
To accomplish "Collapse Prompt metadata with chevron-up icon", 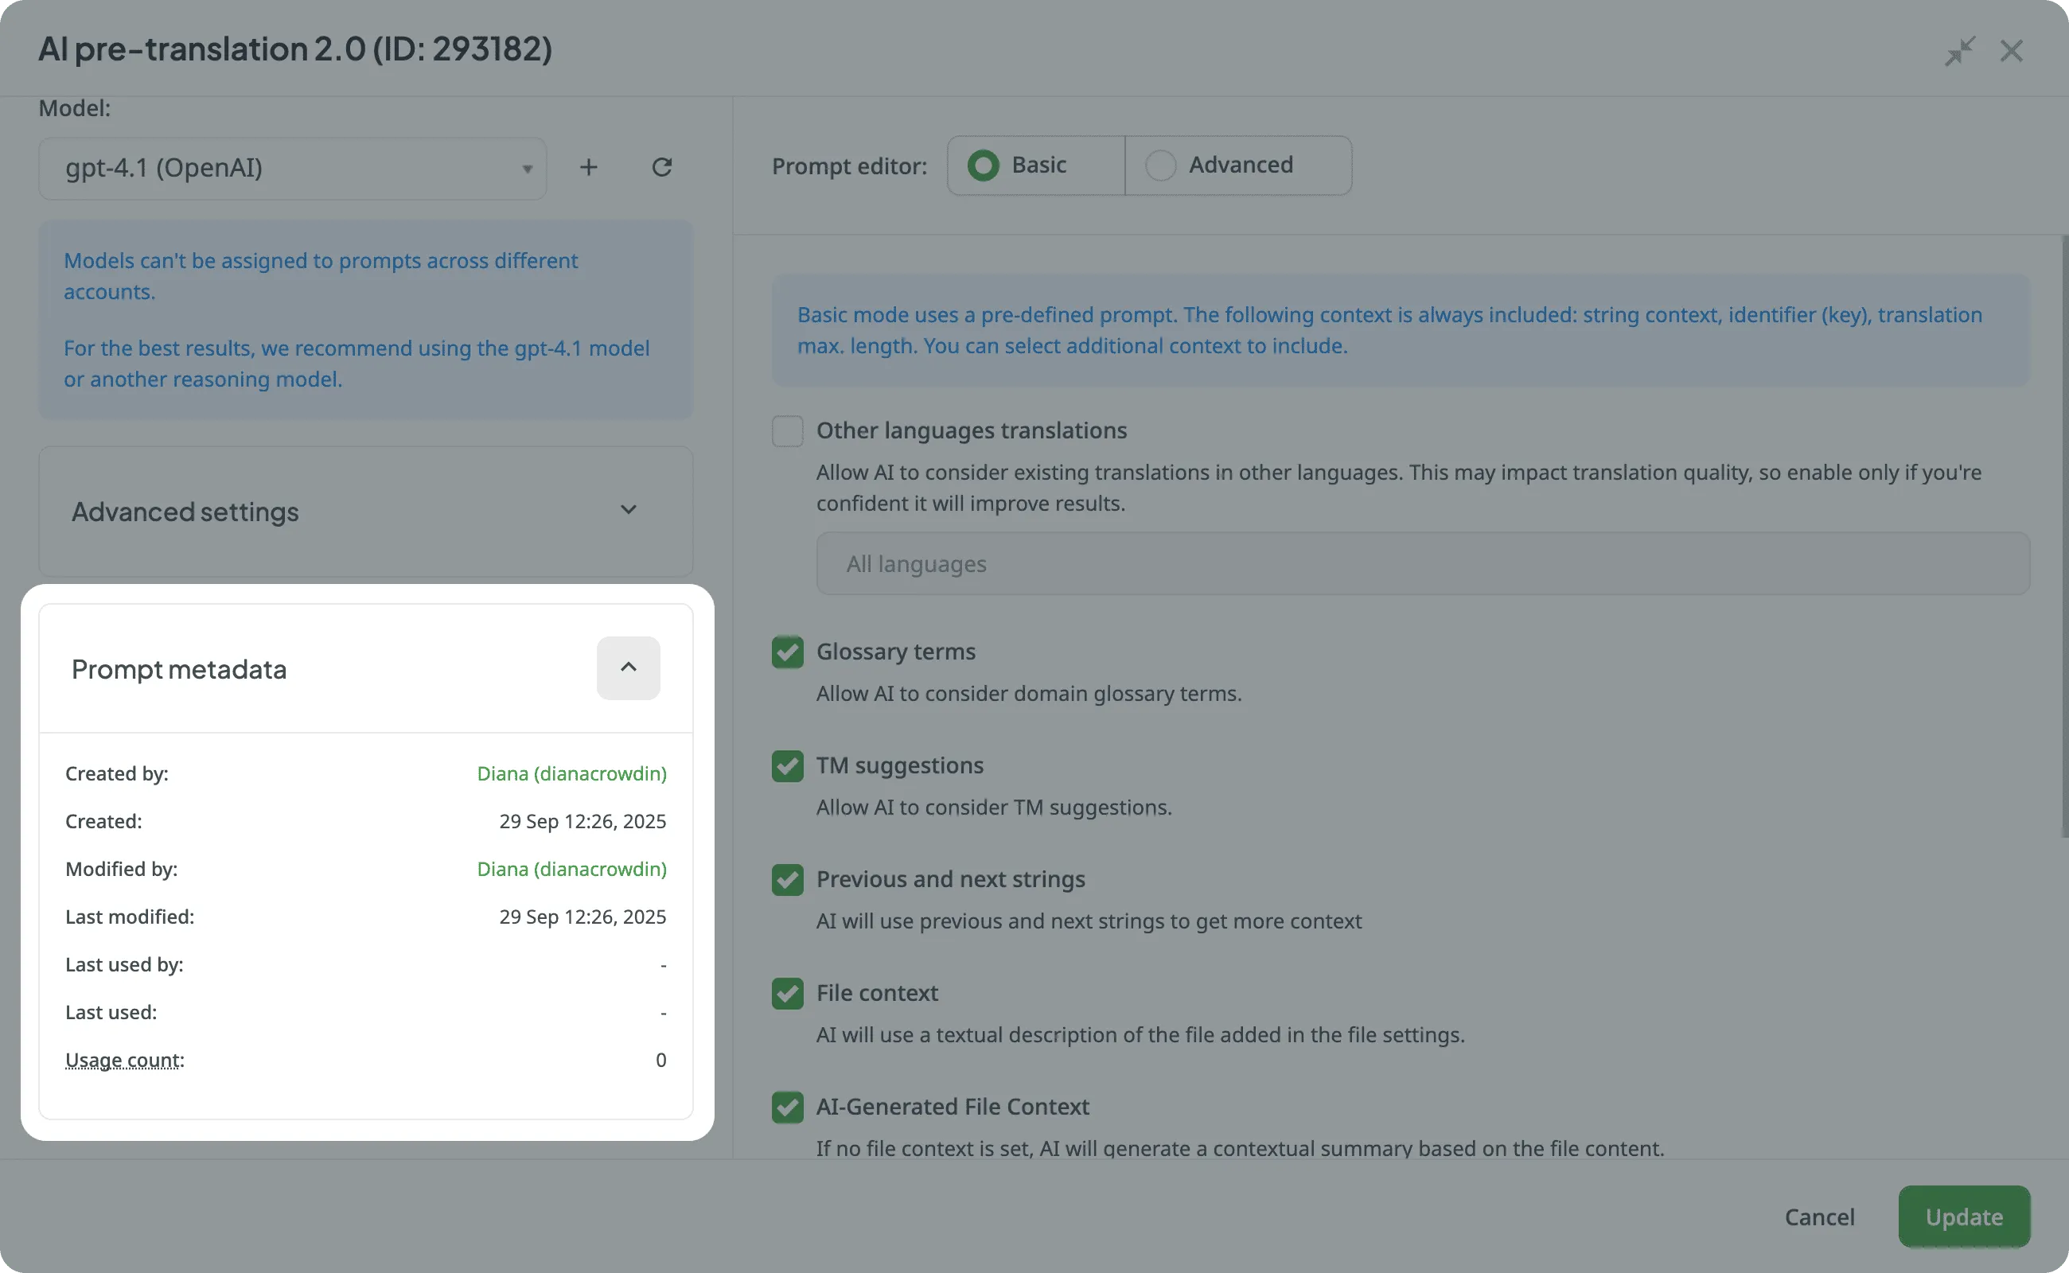I will coord(628,668).
